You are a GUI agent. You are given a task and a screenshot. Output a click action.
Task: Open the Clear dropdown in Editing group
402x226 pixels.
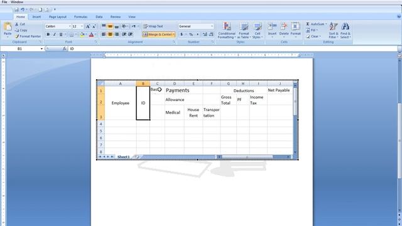pyautogui.click(x=313, y=36)
